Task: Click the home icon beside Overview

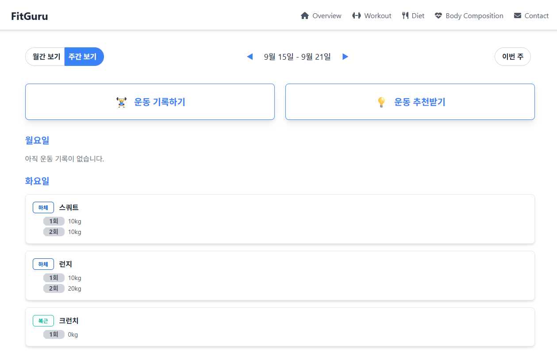Action: tap(304, 16)
